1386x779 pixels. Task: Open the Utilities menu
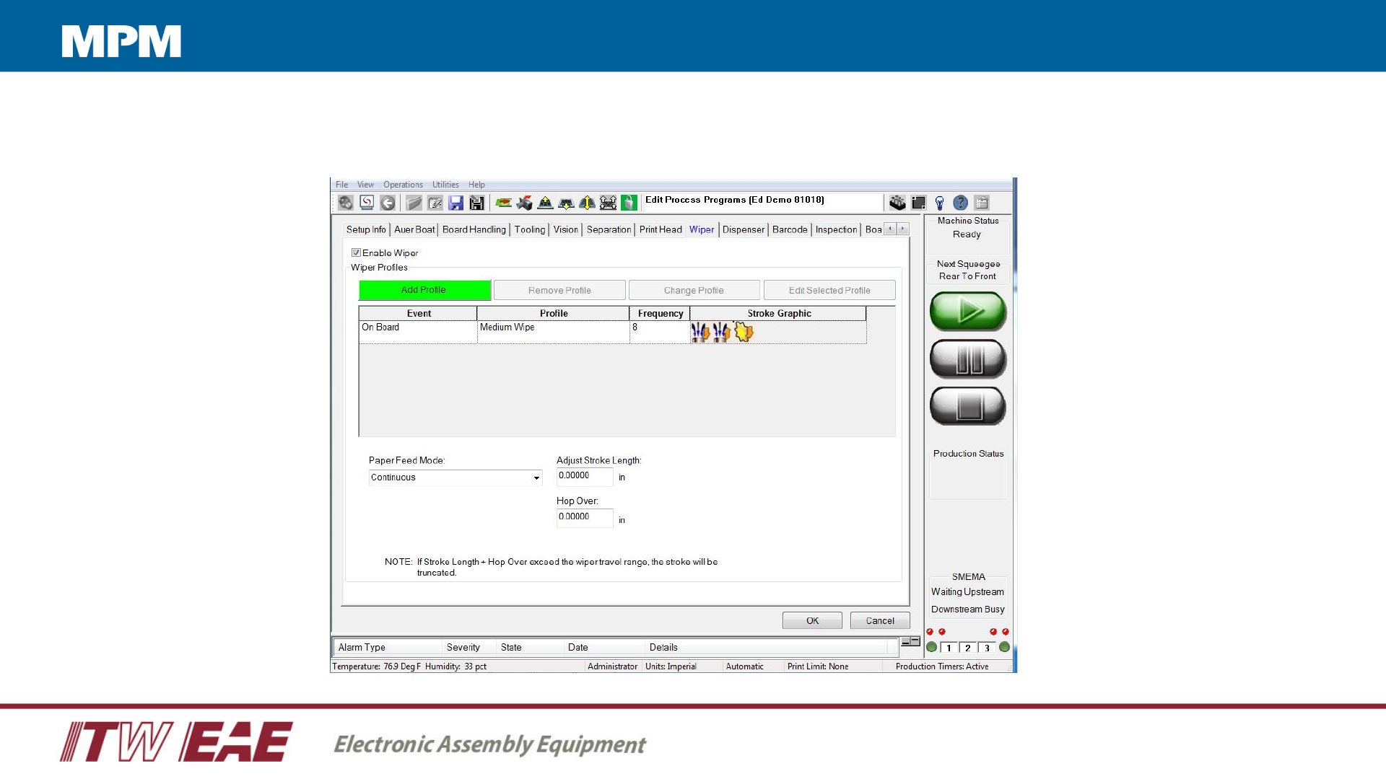coord(445,185)
